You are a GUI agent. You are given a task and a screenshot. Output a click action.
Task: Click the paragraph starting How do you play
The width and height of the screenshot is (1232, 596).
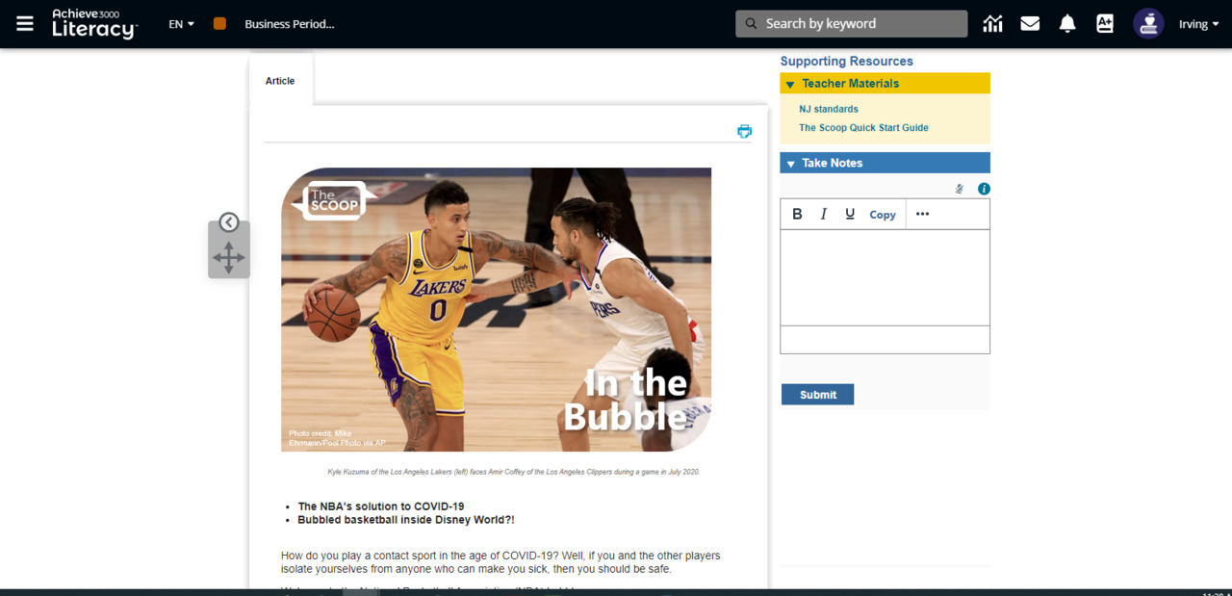500,562
